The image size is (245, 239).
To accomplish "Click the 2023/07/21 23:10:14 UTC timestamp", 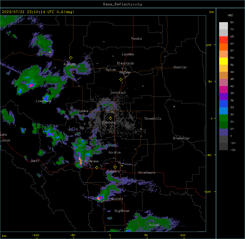I will [x=38, y=12].
